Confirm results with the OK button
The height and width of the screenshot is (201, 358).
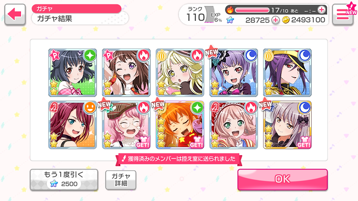(x=282, y=179)
